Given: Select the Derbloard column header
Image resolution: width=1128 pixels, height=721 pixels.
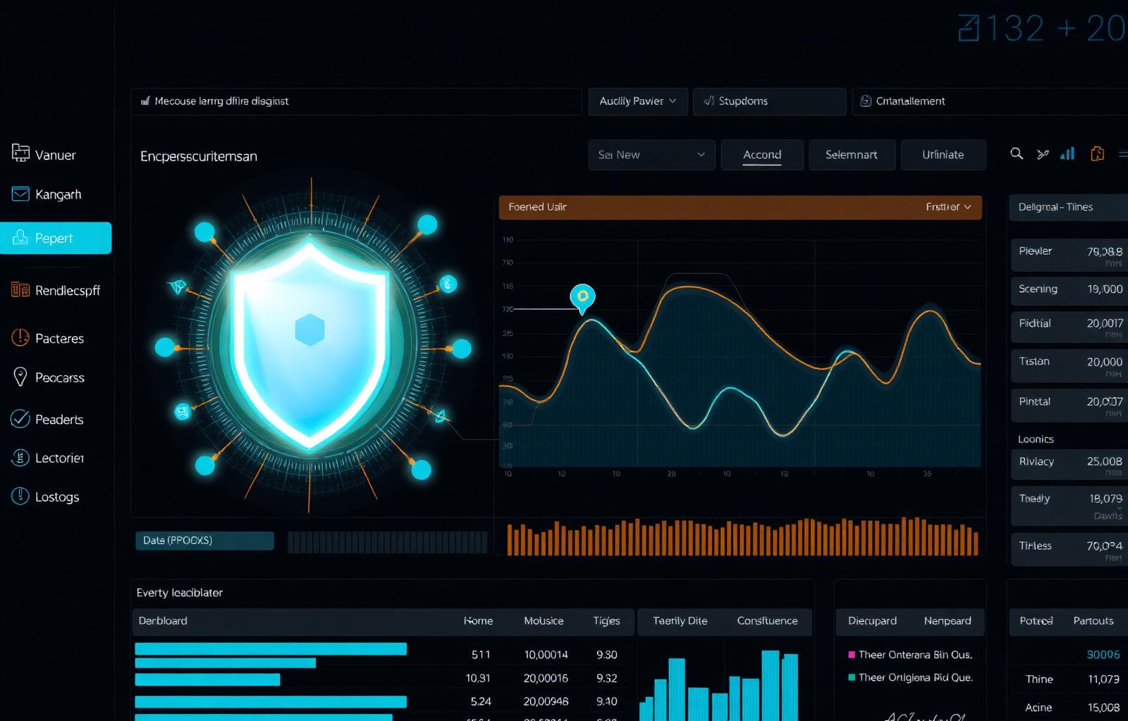Looking at the screenshot, I should [x=163, y=621].
